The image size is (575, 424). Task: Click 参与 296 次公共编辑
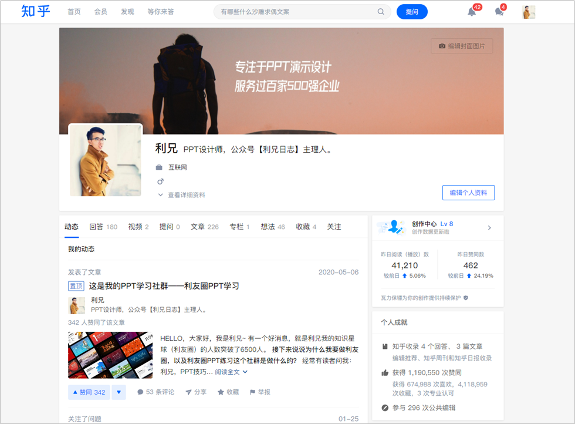[424, 408]
